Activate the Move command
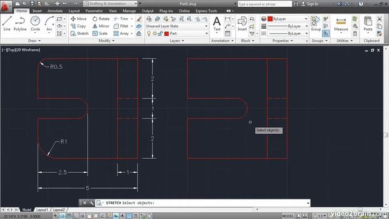The width and height of the screenshot is (389, 219). tap(78, 19)
